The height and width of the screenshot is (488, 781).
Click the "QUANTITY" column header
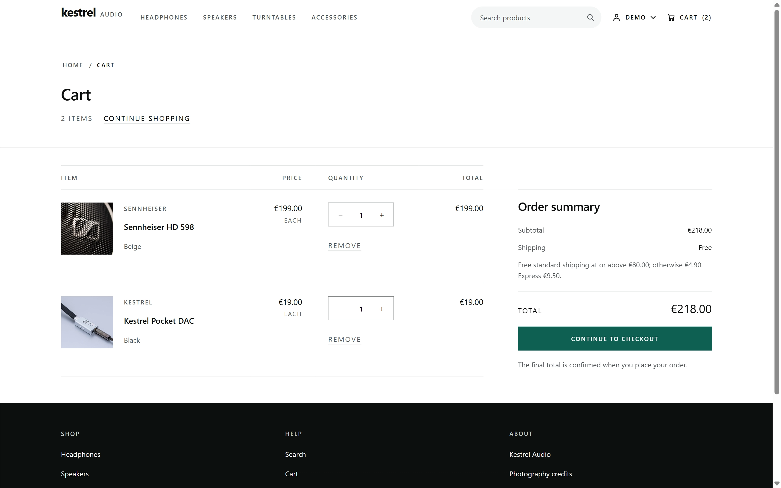pos(346,178)
